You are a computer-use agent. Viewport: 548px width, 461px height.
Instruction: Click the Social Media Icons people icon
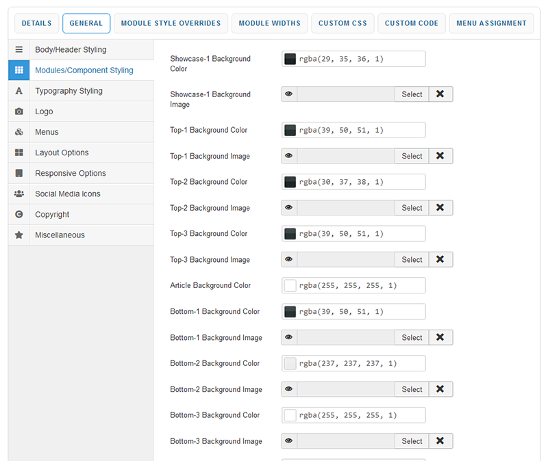coord(19,194)
